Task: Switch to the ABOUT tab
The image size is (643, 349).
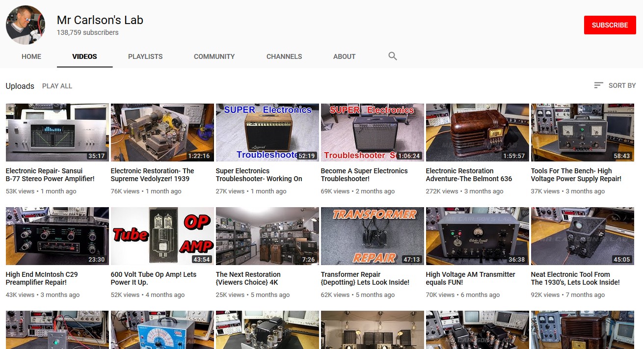Action: 344,56
